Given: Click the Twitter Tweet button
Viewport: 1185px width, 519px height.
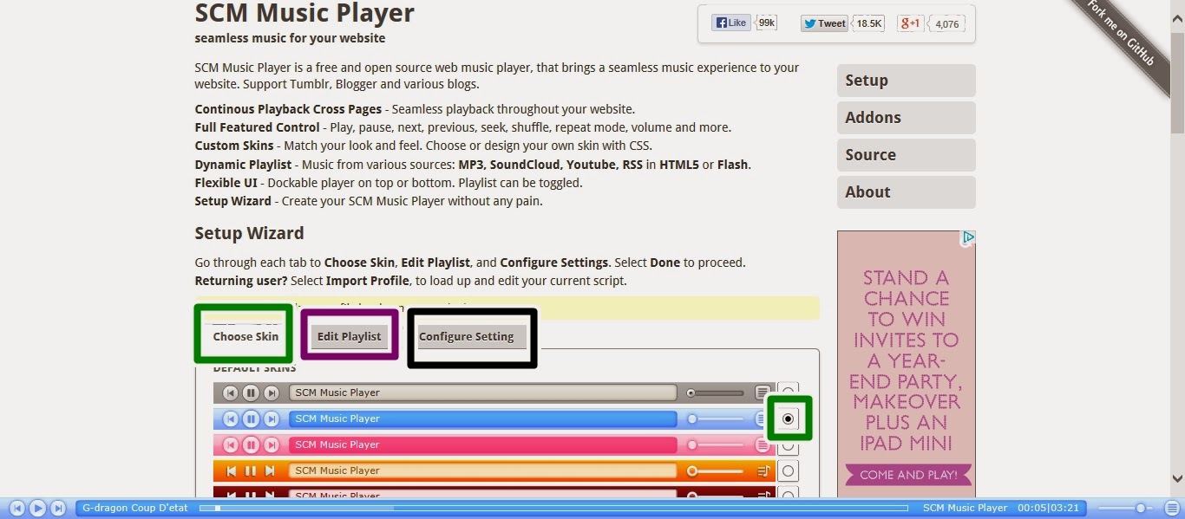Looking at the screenshot, I should tap(824, 23).
